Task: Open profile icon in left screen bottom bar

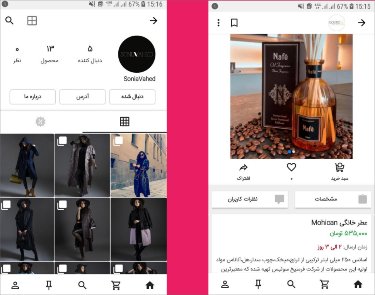Action: pos(15,285)
